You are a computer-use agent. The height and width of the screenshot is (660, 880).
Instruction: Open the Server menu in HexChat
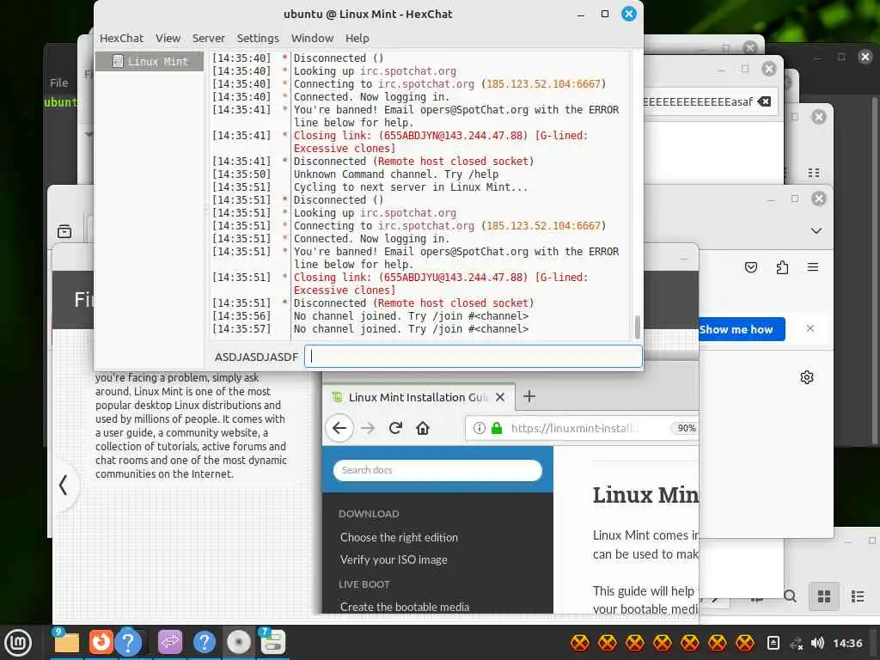coord(208,38)
